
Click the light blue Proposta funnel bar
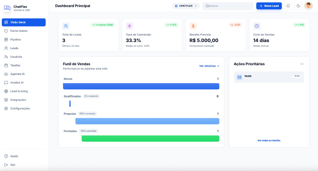tap(147, 121)
